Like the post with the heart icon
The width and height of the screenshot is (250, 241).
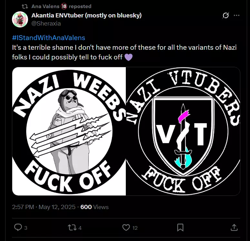coord(126,227)
